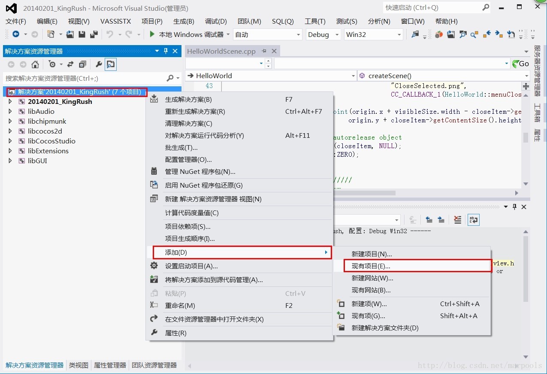547x374 pixels.
Task: Expand the libExtensions project node
Action: point(10,151)
